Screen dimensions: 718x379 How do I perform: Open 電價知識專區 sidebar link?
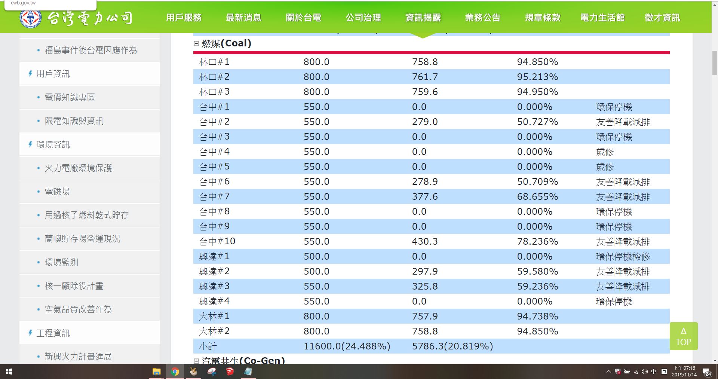(x=70, y=97)
